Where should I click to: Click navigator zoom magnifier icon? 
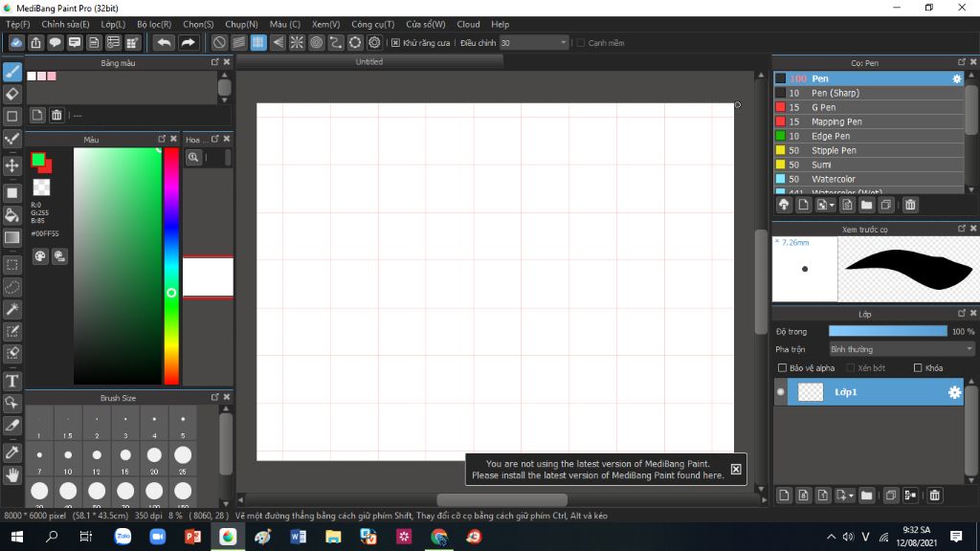tap(193, 158)
